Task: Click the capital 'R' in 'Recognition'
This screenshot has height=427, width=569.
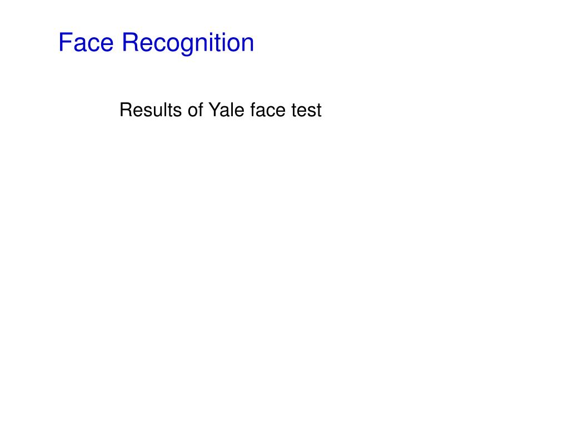Action: click(130, 42)
